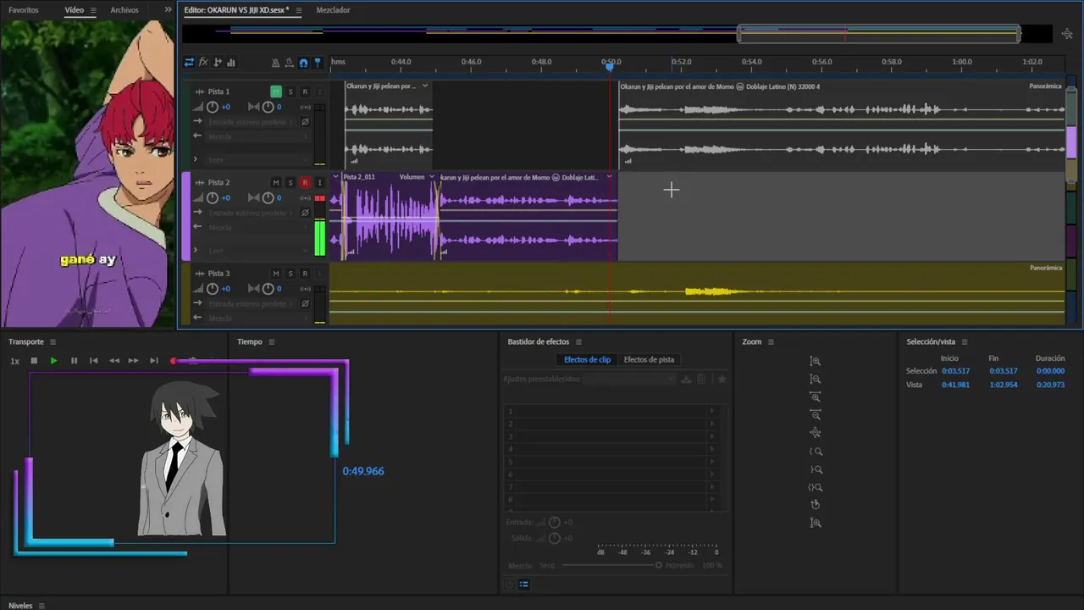Move playhead to next marker
Screen dimensions: 1084x610
[154, 361]
